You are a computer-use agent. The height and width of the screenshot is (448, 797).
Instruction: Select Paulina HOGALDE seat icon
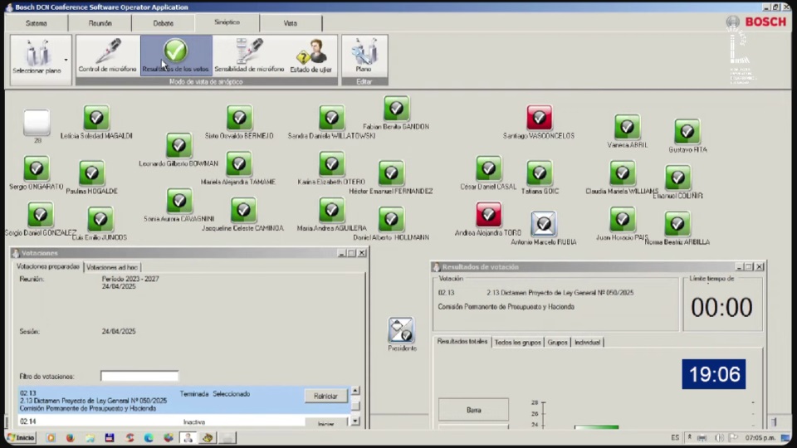(x=91, y=173)
